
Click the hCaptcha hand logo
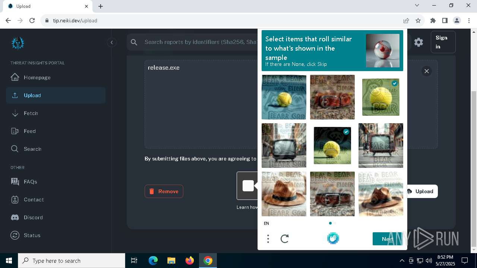point(333,238)
